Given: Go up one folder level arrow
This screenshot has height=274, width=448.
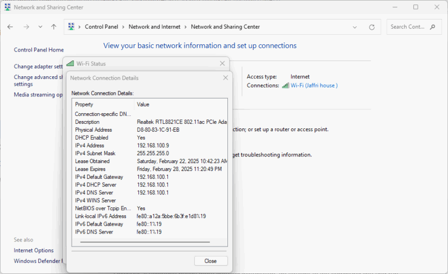Looking at the screenshot, I should [x=53, y=27].
